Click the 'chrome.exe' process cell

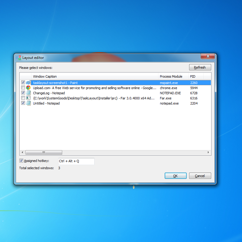[x=169, y=88]
